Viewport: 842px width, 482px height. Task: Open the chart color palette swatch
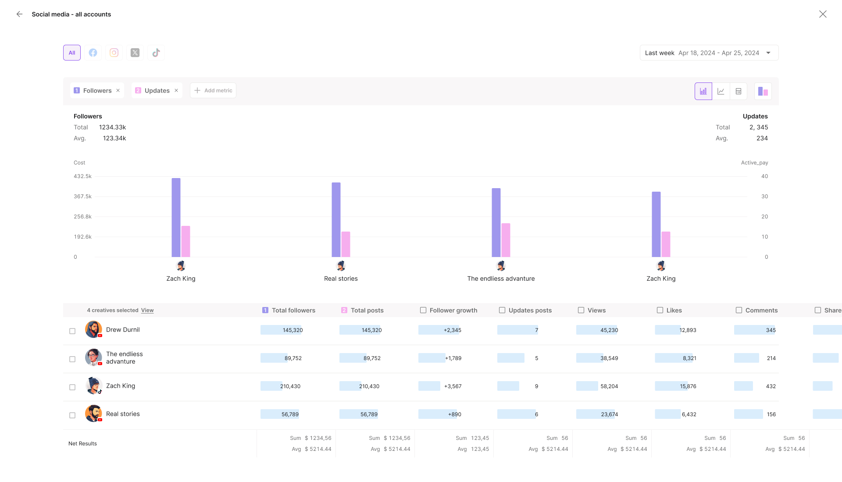(763, 91)
